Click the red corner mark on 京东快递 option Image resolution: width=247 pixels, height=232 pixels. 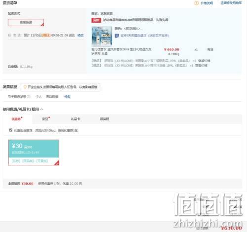coord(42,25)
